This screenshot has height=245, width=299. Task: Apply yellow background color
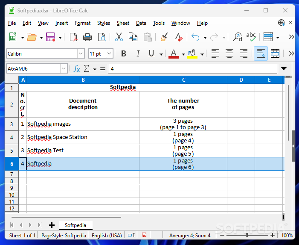pos(192,54)
